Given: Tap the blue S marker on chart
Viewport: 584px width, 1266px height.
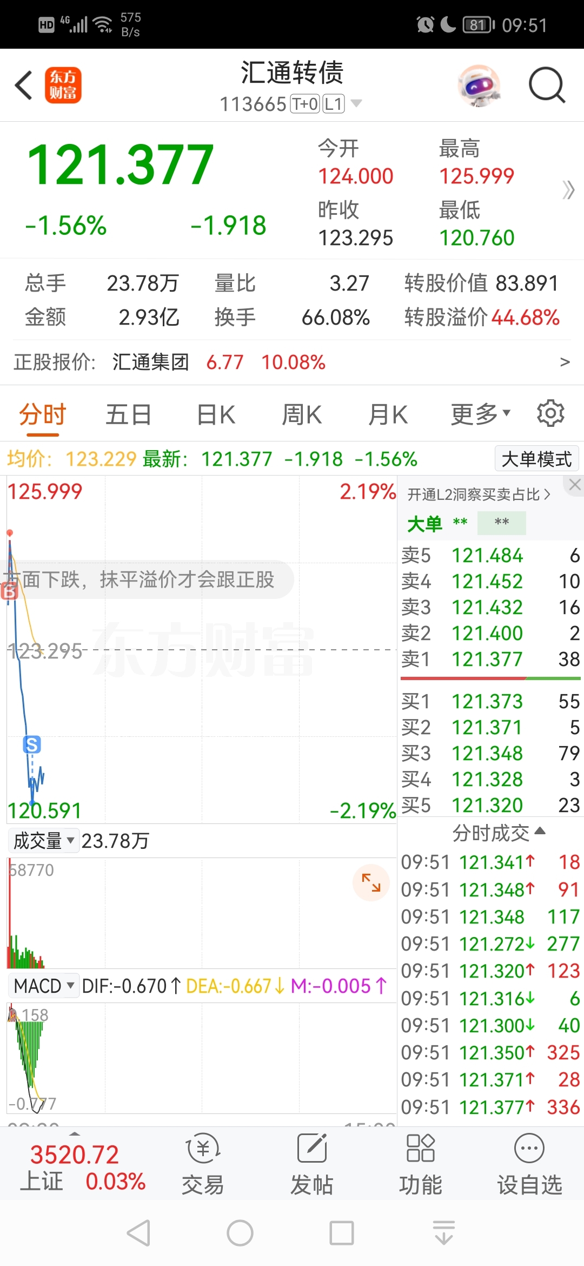Looking at the screenshot, I should pos(32,745).
